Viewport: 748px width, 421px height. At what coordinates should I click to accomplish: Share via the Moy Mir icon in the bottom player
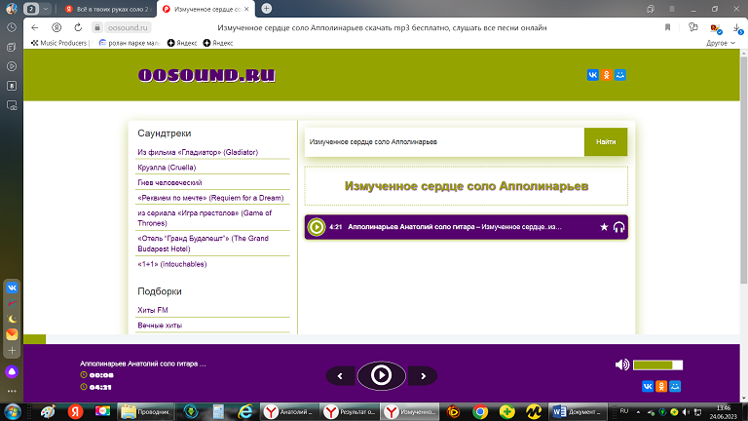tap(675, 386)
